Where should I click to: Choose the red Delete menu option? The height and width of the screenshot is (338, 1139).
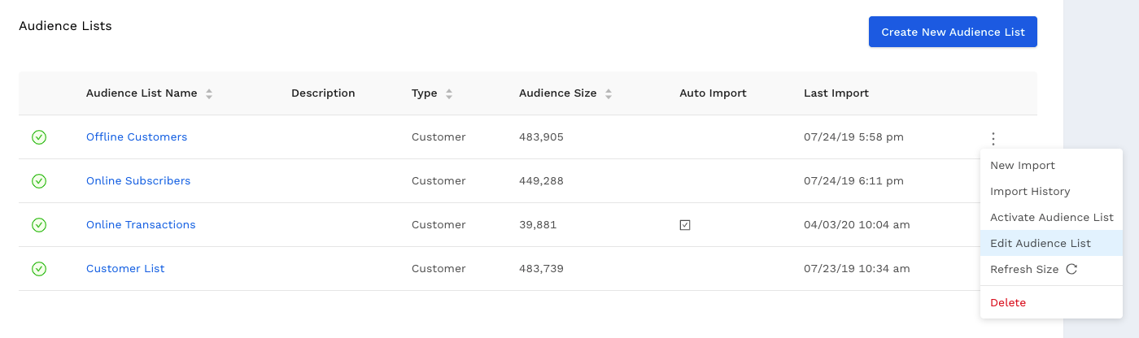pyautogui.click(x=1008, y=303)
